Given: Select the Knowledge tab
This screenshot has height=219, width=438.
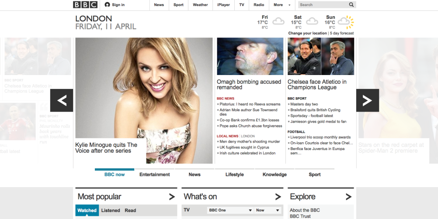Looking at the screenshot, I should click(275, 175).
